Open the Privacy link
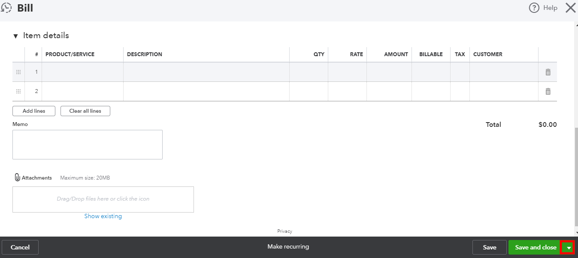The image size is (578, 258). [284, 231]
